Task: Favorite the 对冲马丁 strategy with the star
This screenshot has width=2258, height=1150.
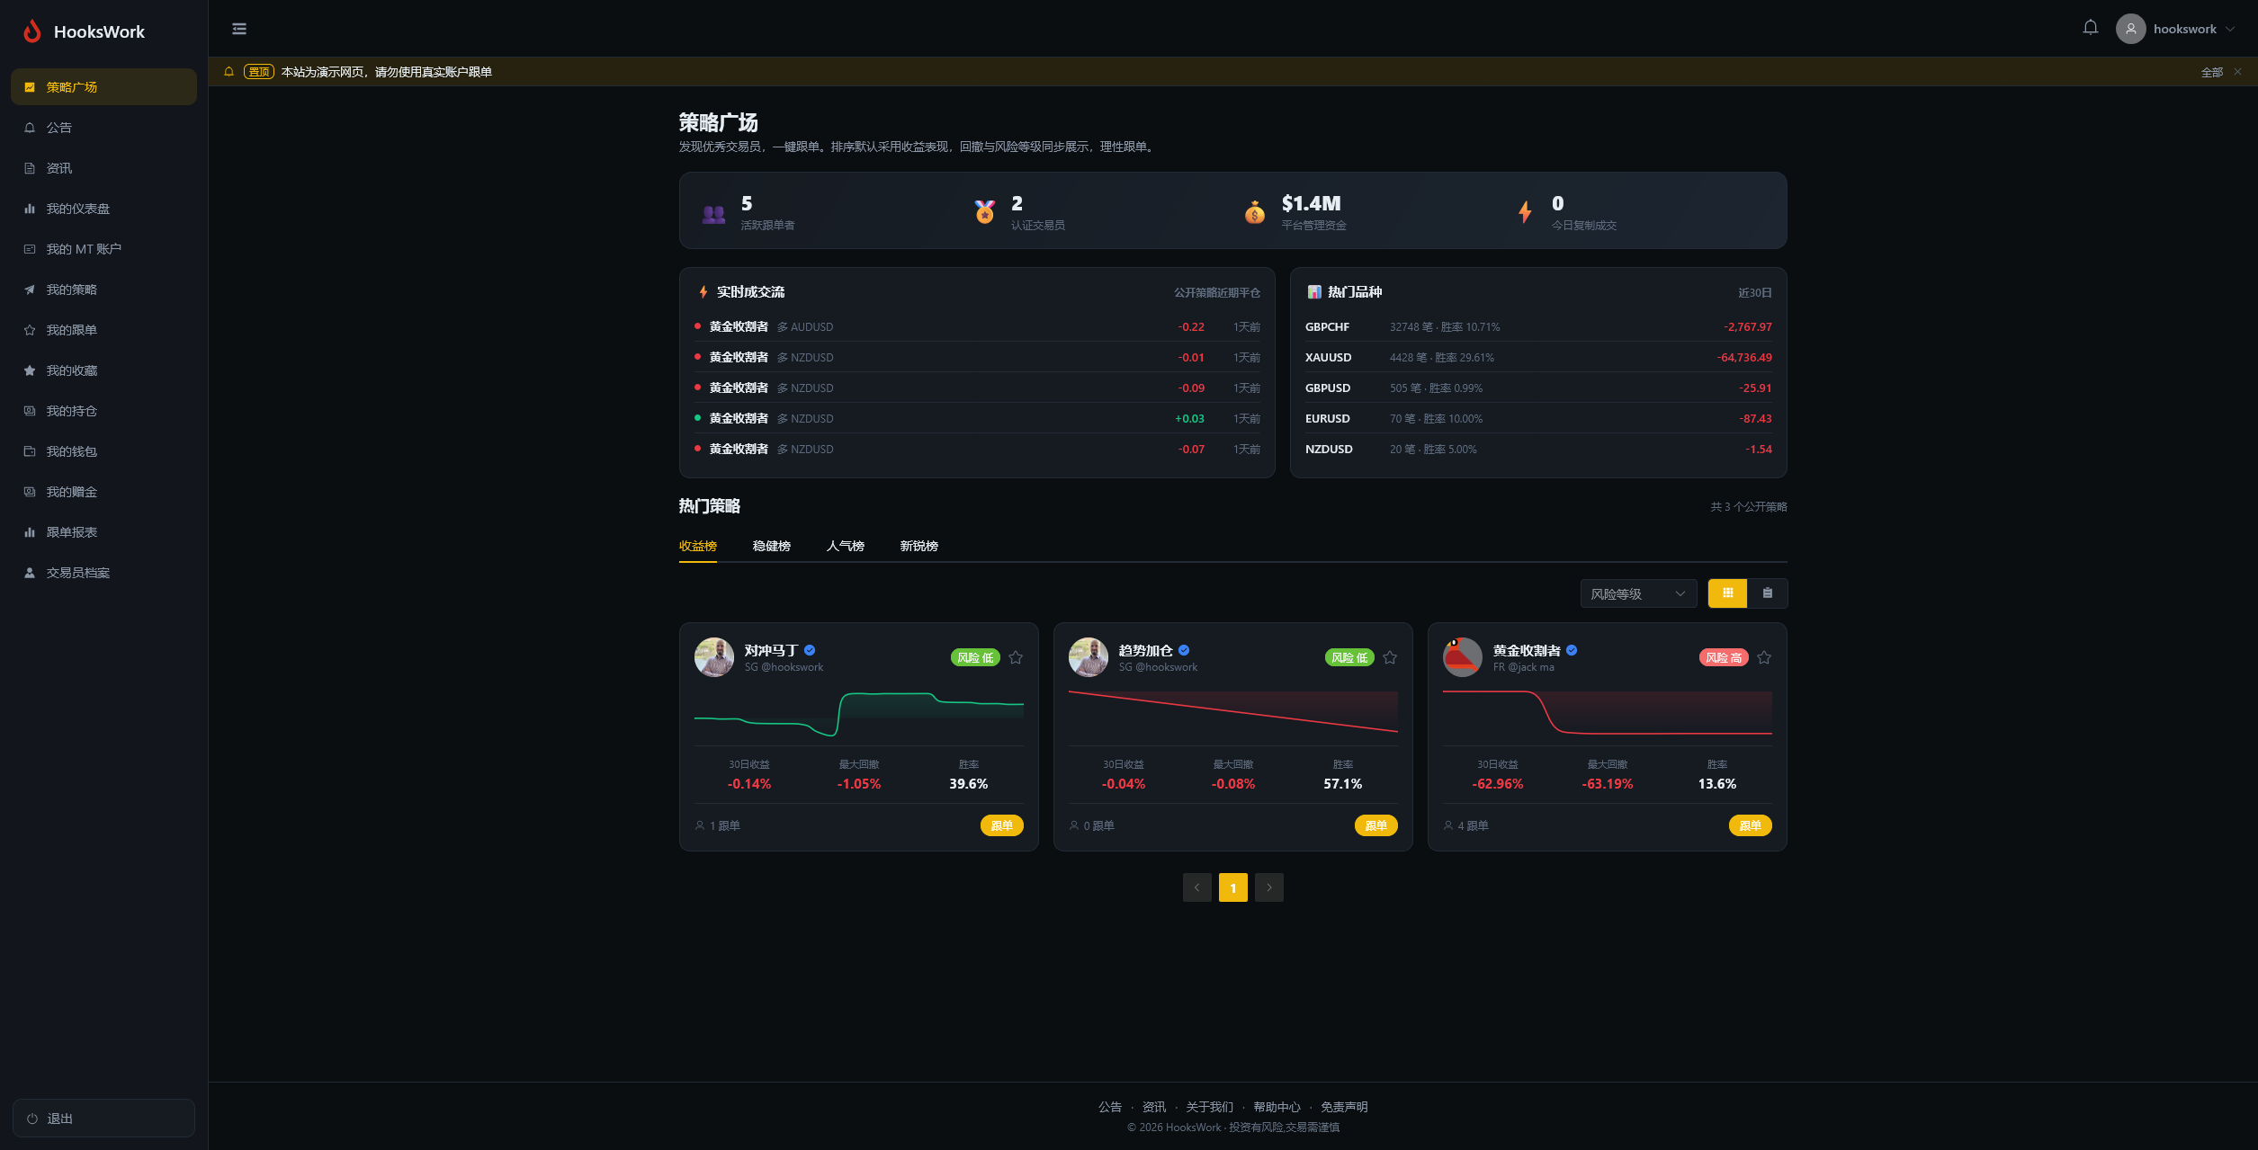Action: pyautogui.click(x=1016, y=657)
